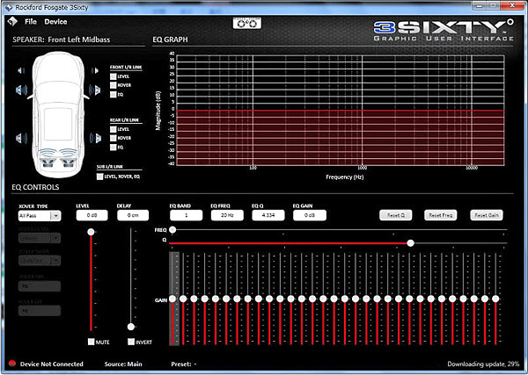Select the right subwoofer in the car trunk
This screenshot has height=375, width=528.
[x=69, y=159]
